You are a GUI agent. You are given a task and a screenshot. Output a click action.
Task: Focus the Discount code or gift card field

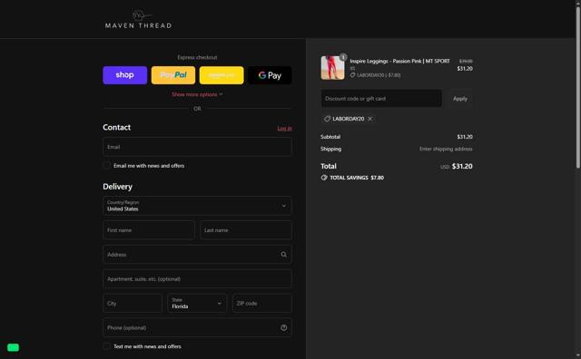381,99
